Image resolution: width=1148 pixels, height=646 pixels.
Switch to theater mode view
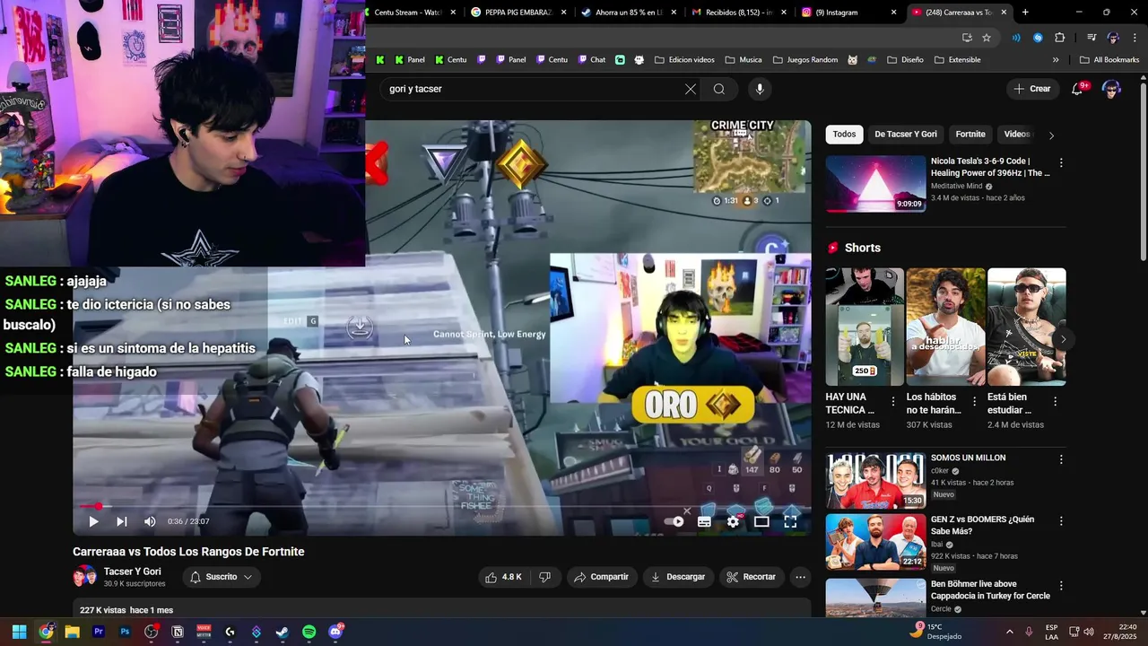coord(761,521)
